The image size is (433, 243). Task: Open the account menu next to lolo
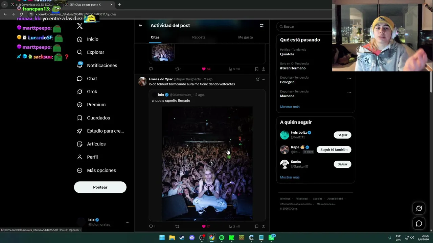pos(128,222)
